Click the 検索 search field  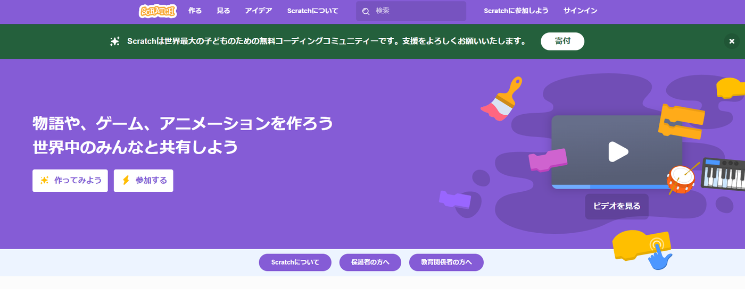(411, 11)
